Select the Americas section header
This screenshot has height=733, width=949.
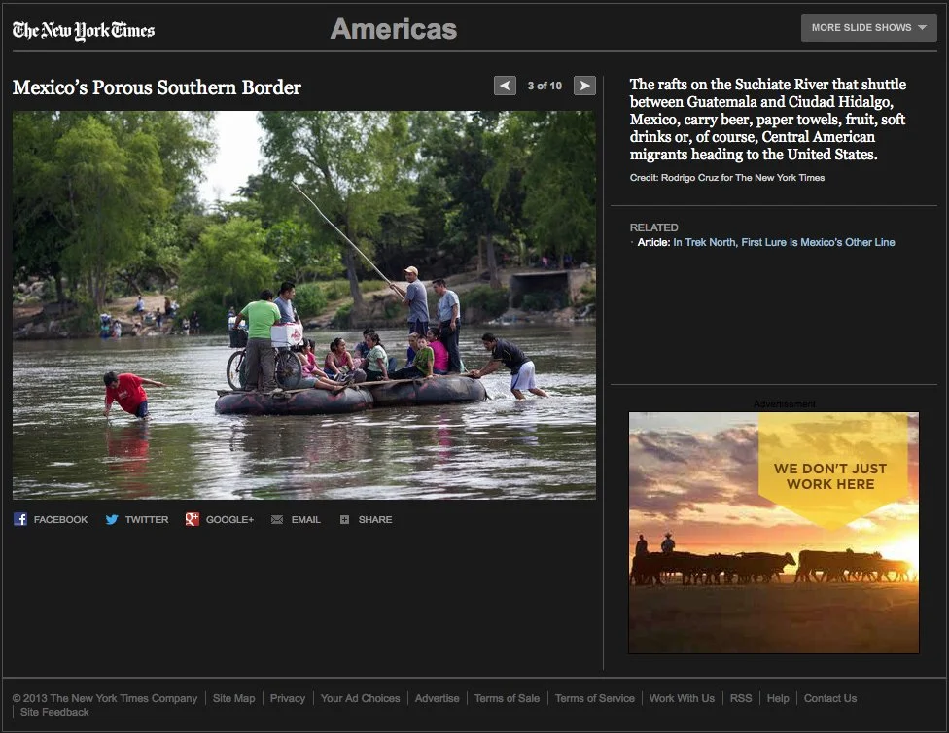pyautogui.click(x=393, y=29)
